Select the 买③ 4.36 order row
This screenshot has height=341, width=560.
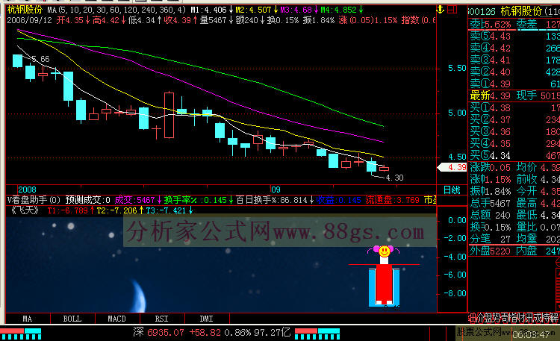point(514,132)
